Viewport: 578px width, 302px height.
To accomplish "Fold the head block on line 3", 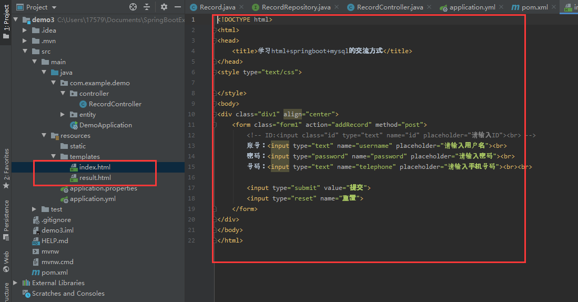I will tap(215, 41).
